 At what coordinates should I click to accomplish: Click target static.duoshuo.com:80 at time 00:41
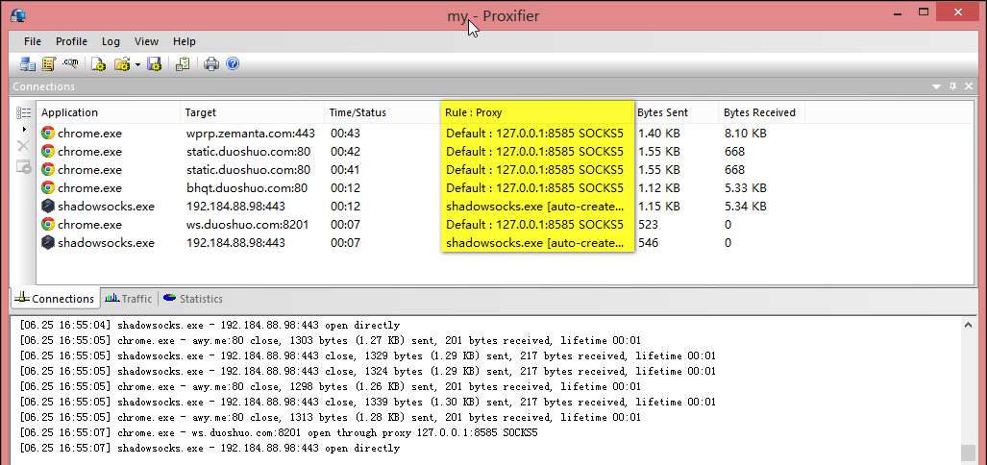[249, 170]
